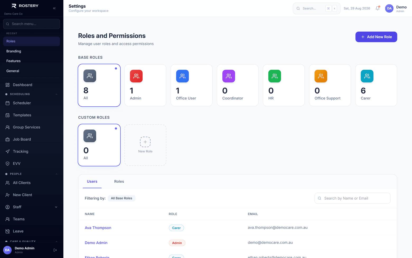Viewport: 412px width, 258px height.
Task: Open All Clients
Action: point(32,183)
